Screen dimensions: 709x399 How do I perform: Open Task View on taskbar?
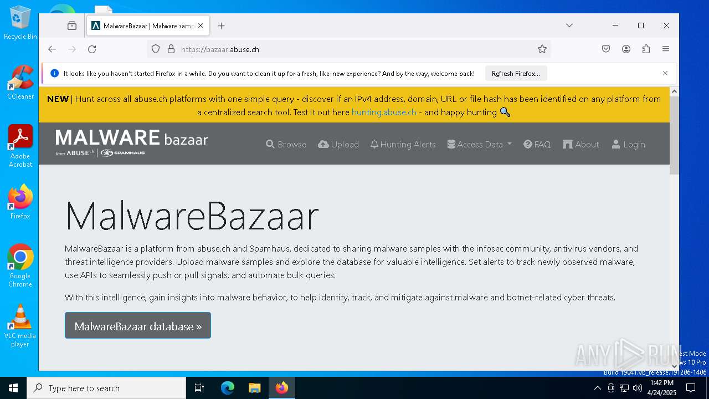point(199,388)
